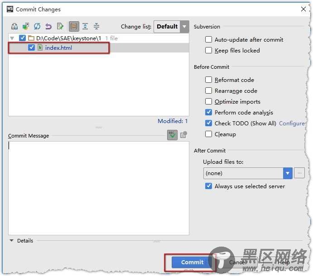Toggle the spell check commit message icon
The height and width of the screenshot is (276, 313).
point(172,135)
